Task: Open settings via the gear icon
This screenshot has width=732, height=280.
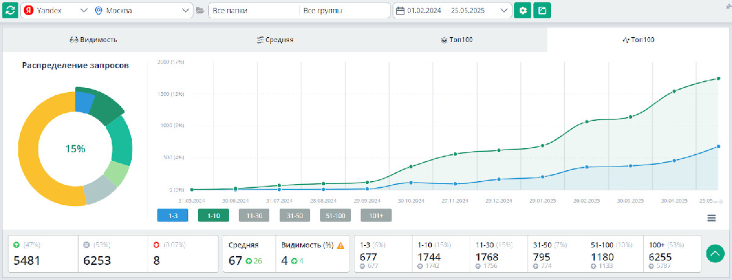Action: tap(523, 10)
